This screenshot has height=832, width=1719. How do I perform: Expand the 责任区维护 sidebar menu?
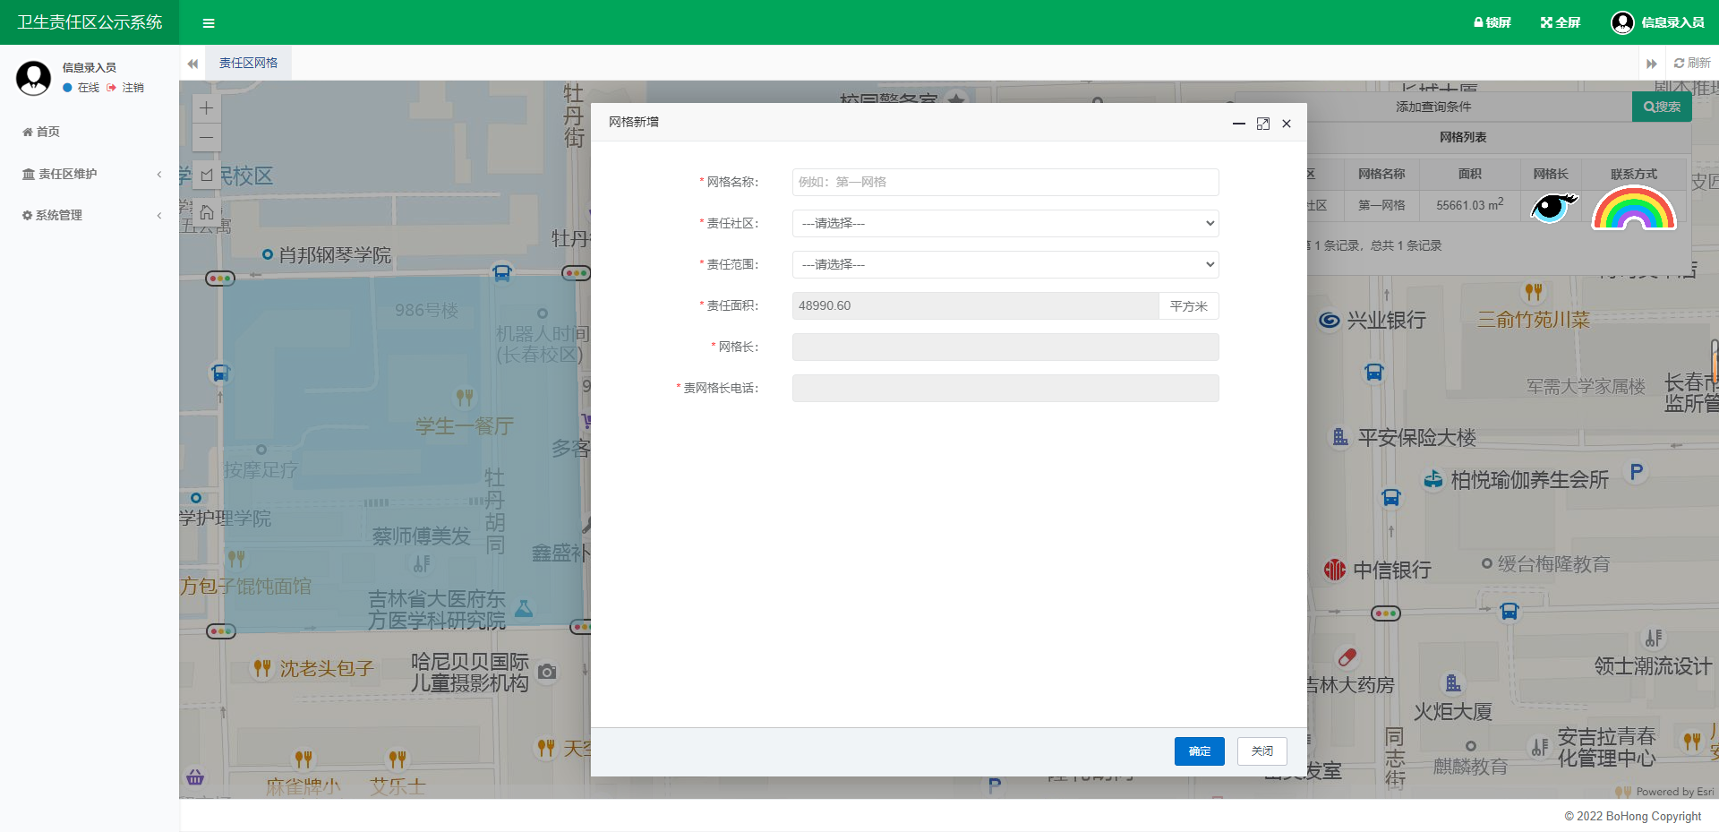coord(90,174)
